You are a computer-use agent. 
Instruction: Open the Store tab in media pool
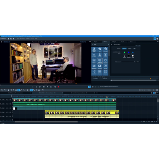(131, 42)
